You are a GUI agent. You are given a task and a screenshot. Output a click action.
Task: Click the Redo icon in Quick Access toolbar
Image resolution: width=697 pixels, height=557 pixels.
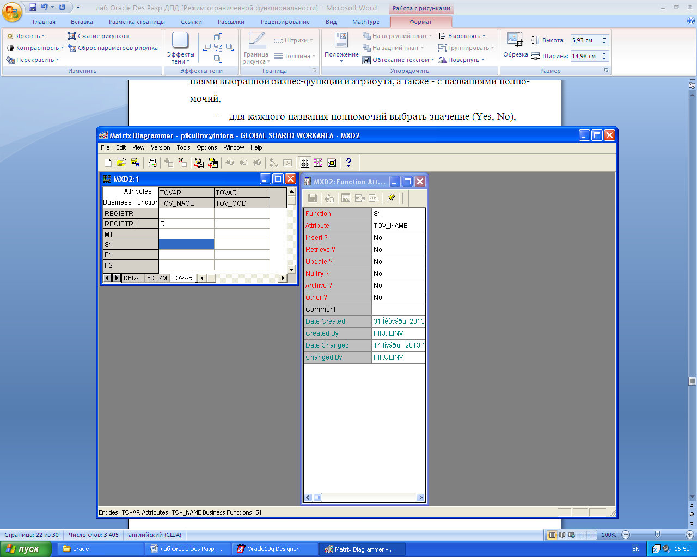pos(62,8)
